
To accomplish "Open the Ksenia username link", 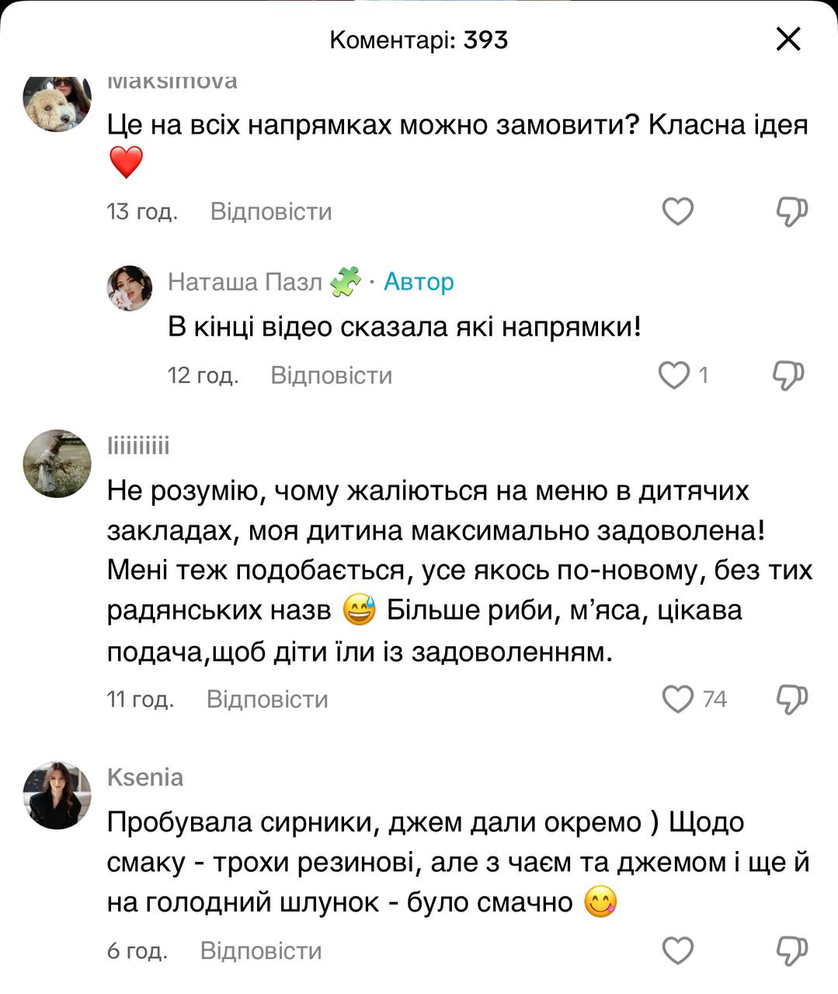I will tap(145, 777).
